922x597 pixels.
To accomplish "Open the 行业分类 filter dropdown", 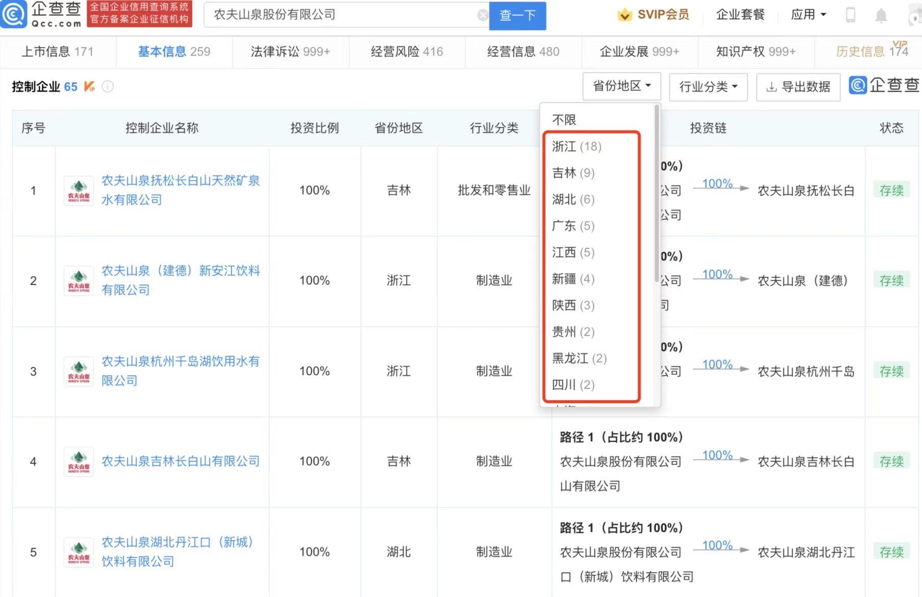I will (709, 87).
